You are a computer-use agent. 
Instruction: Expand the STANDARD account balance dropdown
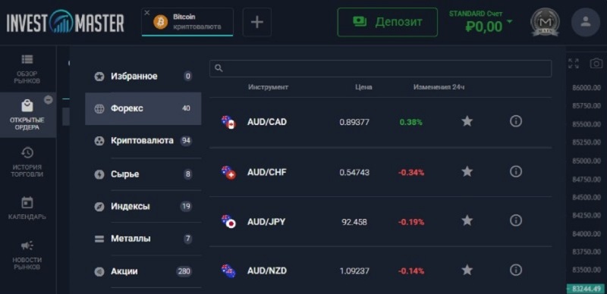pos(509,21)
